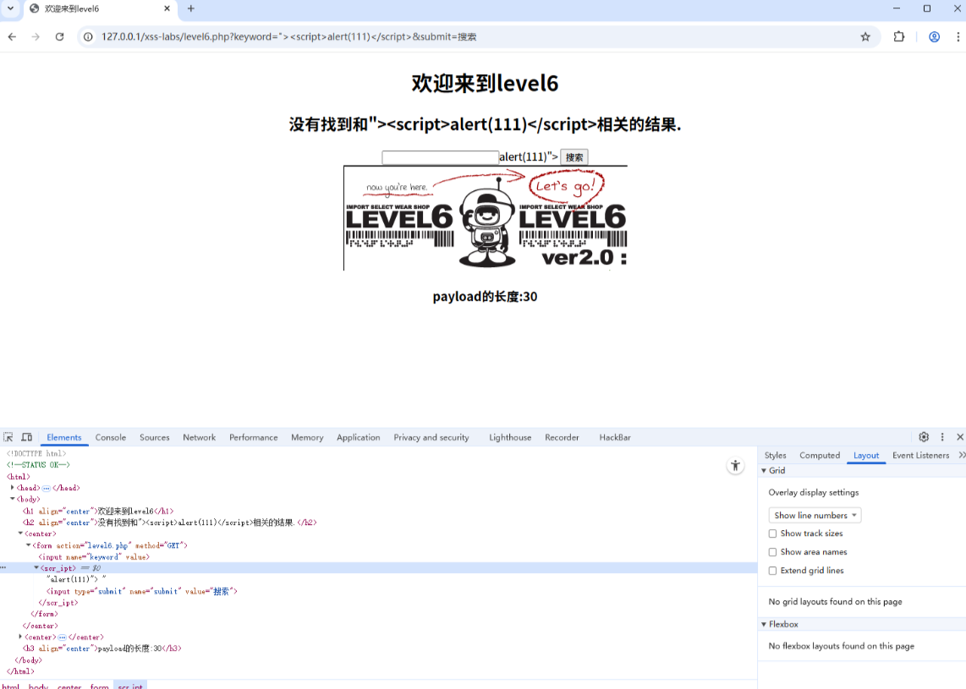Activate the inspect element picker
Screen dimensions: 966x689
pyautogui.click(x=8, y=437)
